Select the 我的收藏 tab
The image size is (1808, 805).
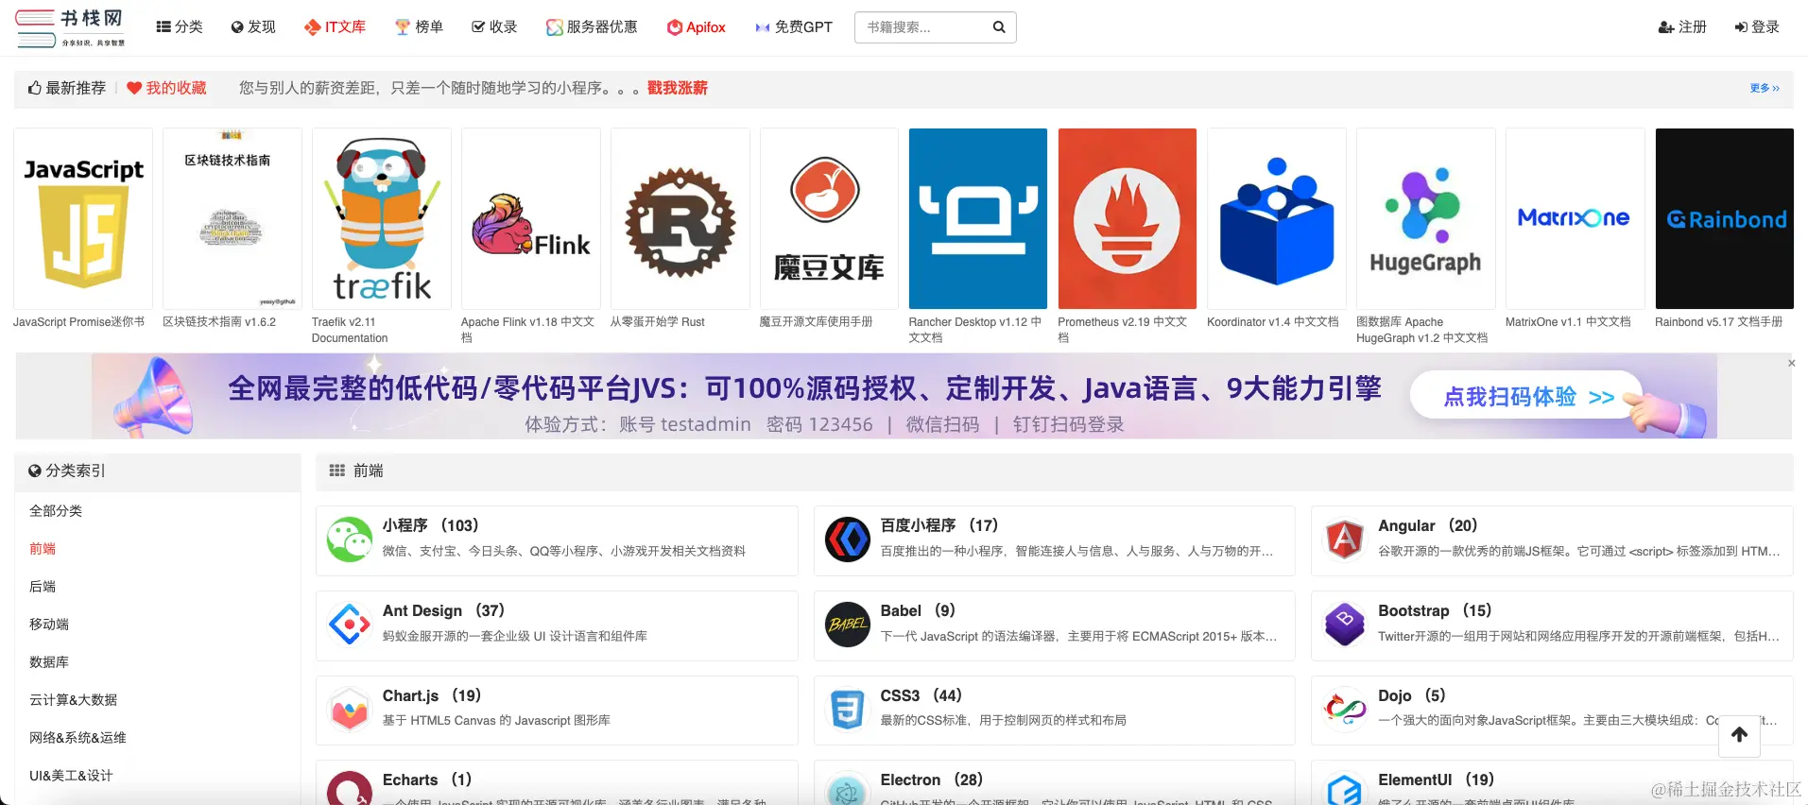(x=166, y=88)
